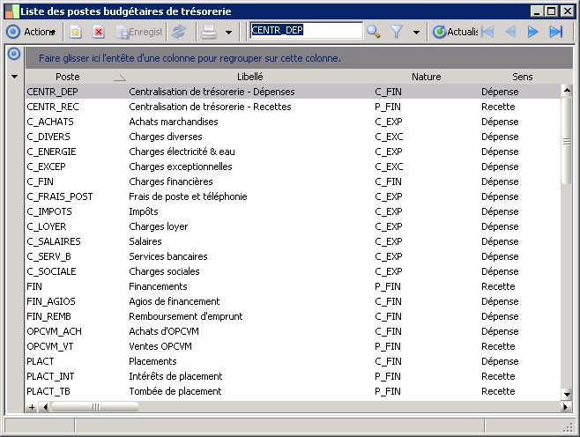The image size is (580, 437).
Task: Click the plus button at grid bottom-left
Action: (32, 407)
